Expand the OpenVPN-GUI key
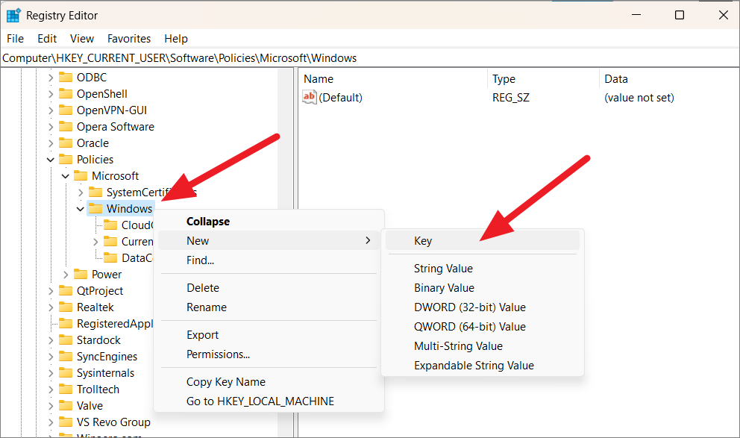Viewport: 740px width, 438px height. coord(51,110)
